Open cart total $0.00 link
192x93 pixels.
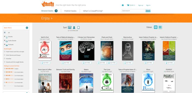point(132,5)
